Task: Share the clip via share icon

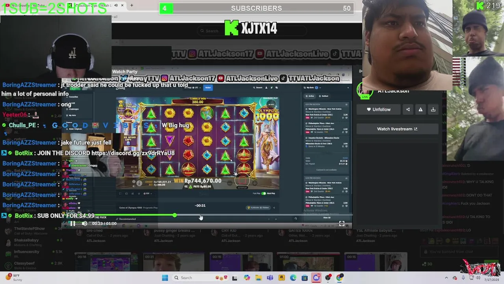Action: 408,110
